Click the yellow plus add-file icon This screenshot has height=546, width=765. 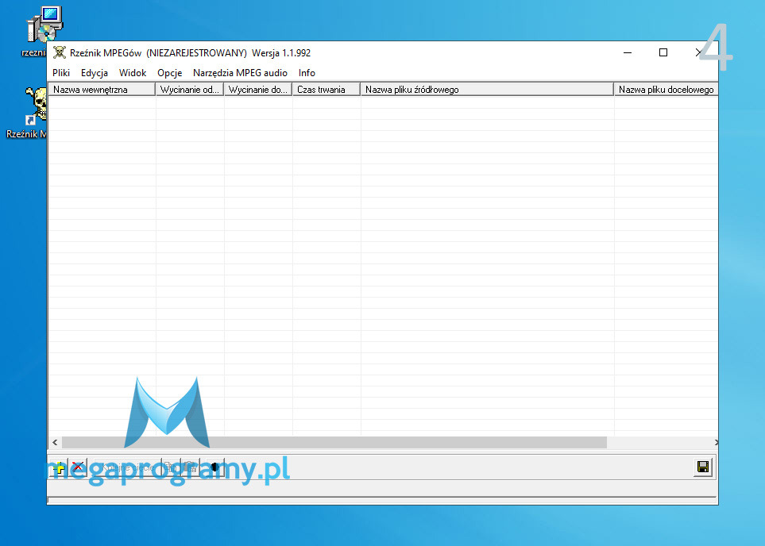pyautogui.click(x=59, y=467)
